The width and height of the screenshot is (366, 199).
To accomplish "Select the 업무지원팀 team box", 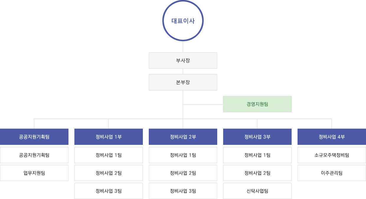I will (x=34, y=173).
